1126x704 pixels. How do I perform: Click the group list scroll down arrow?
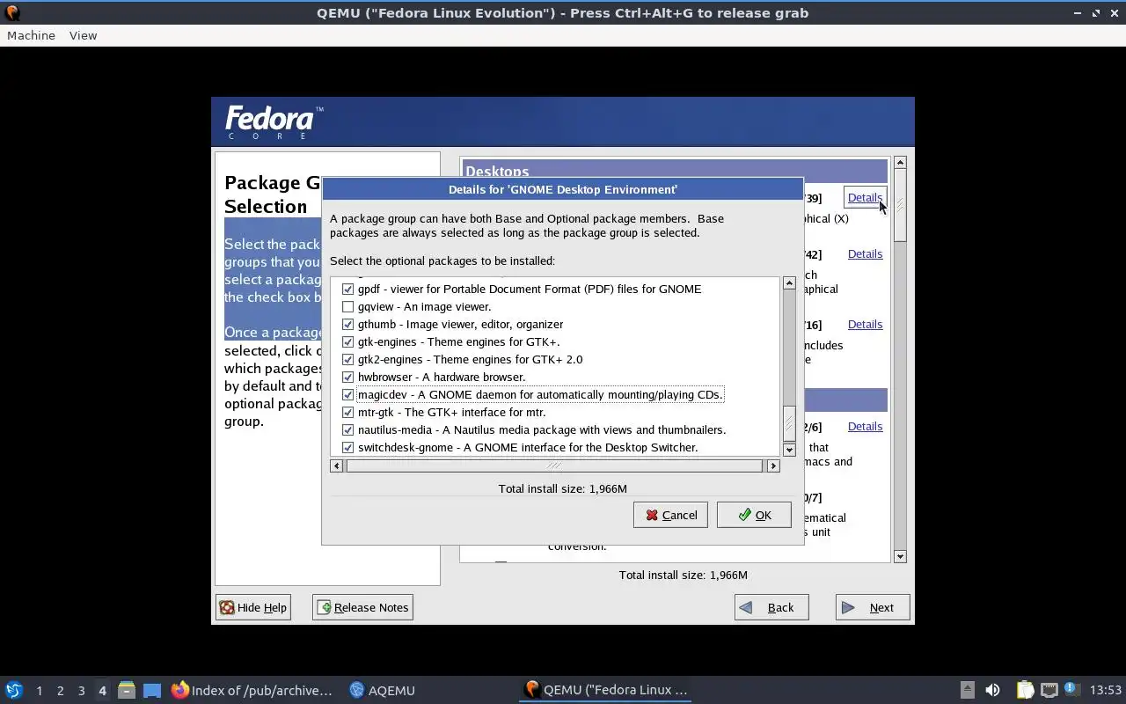(900, 556)
